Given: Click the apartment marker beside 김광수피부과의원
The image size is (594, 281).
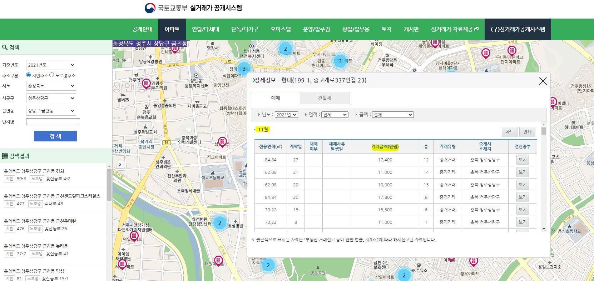Looking at the screenshot, I should click(146, 84).
